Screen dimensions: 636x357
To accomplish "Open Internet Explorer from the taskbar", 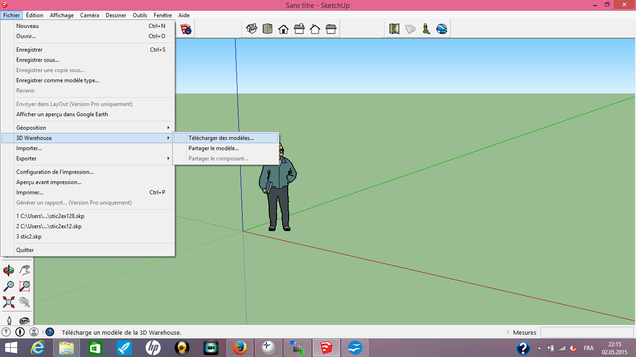I will [x=37, y=348].
